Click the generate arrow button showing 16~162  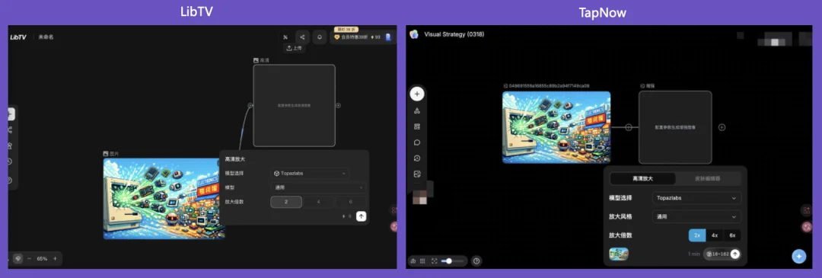[x=735, y=254]
